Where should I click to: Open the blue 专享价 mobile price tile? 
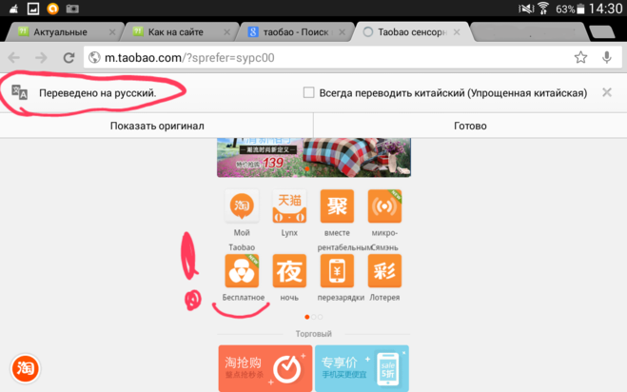362,368
